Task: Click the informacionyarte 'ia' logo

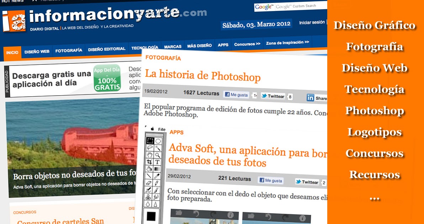Action: click(x=14, y=21)
